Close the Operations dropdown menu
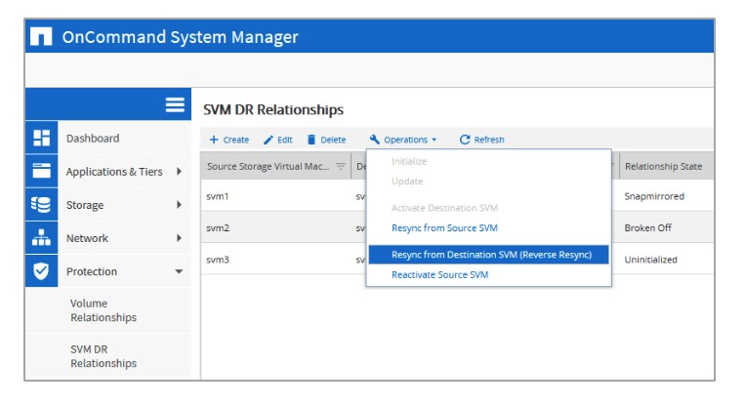746x406 pixels. point(403,140)
